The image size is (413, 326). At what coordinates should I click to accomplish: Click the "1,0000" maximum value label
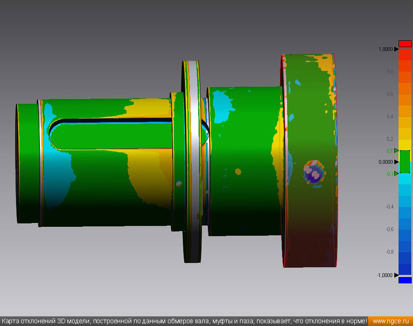click(x=385, y=49)
